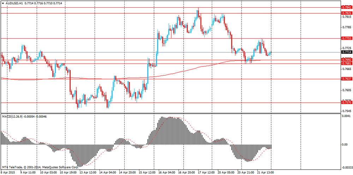353x175 pixels.
Task: Click the 8 Apr 2015 time axis label
Action: [7, 173]
